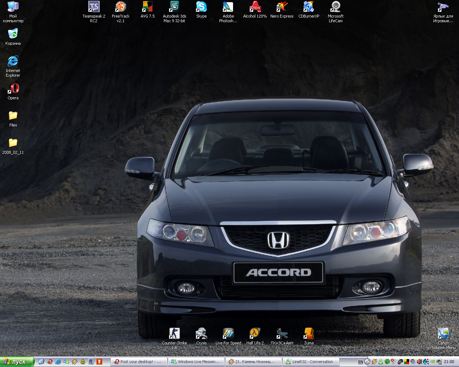Click the green Messenger buddy tray icon
This screenshot has width=459, height=367.
[380, 362]
